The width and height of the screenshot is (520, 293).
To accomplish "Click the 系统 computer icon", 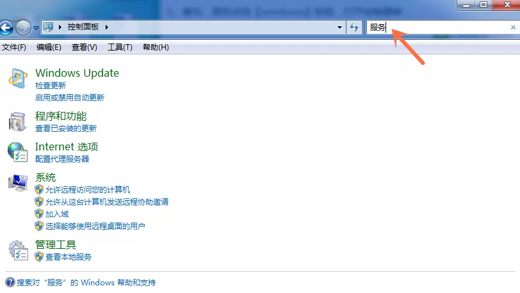I will coord(18,184).
